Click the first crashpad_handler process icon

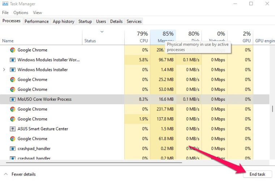[12, 149]
